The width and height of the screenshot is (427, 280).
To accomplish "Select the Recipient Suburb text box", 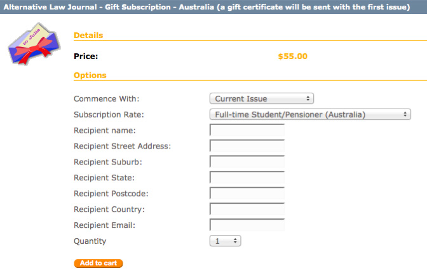I will (247, 162).
